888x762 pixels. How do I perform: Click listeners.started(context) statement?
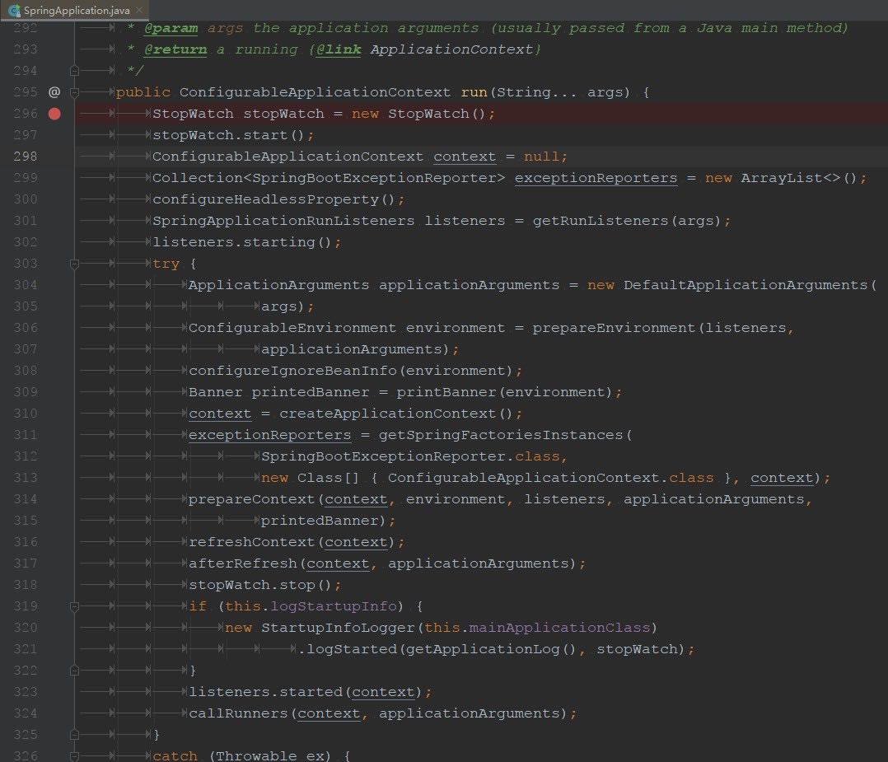[310, 692]
